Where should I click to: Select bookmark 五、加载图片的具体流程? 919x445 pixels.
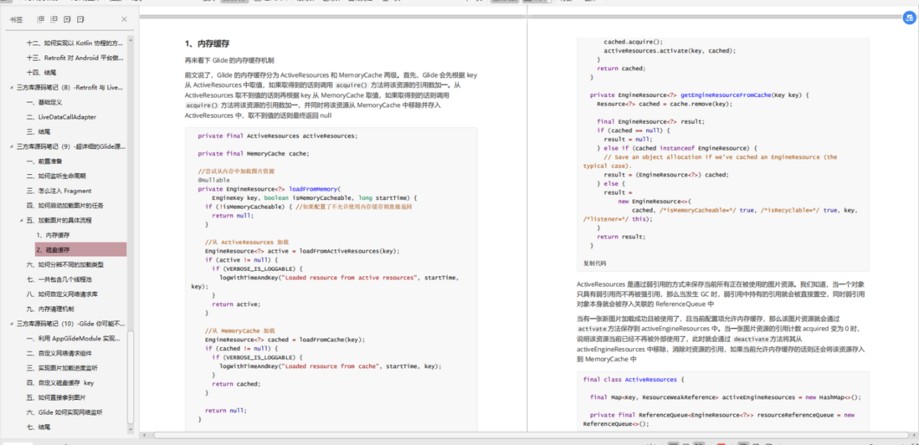point(59,220)
